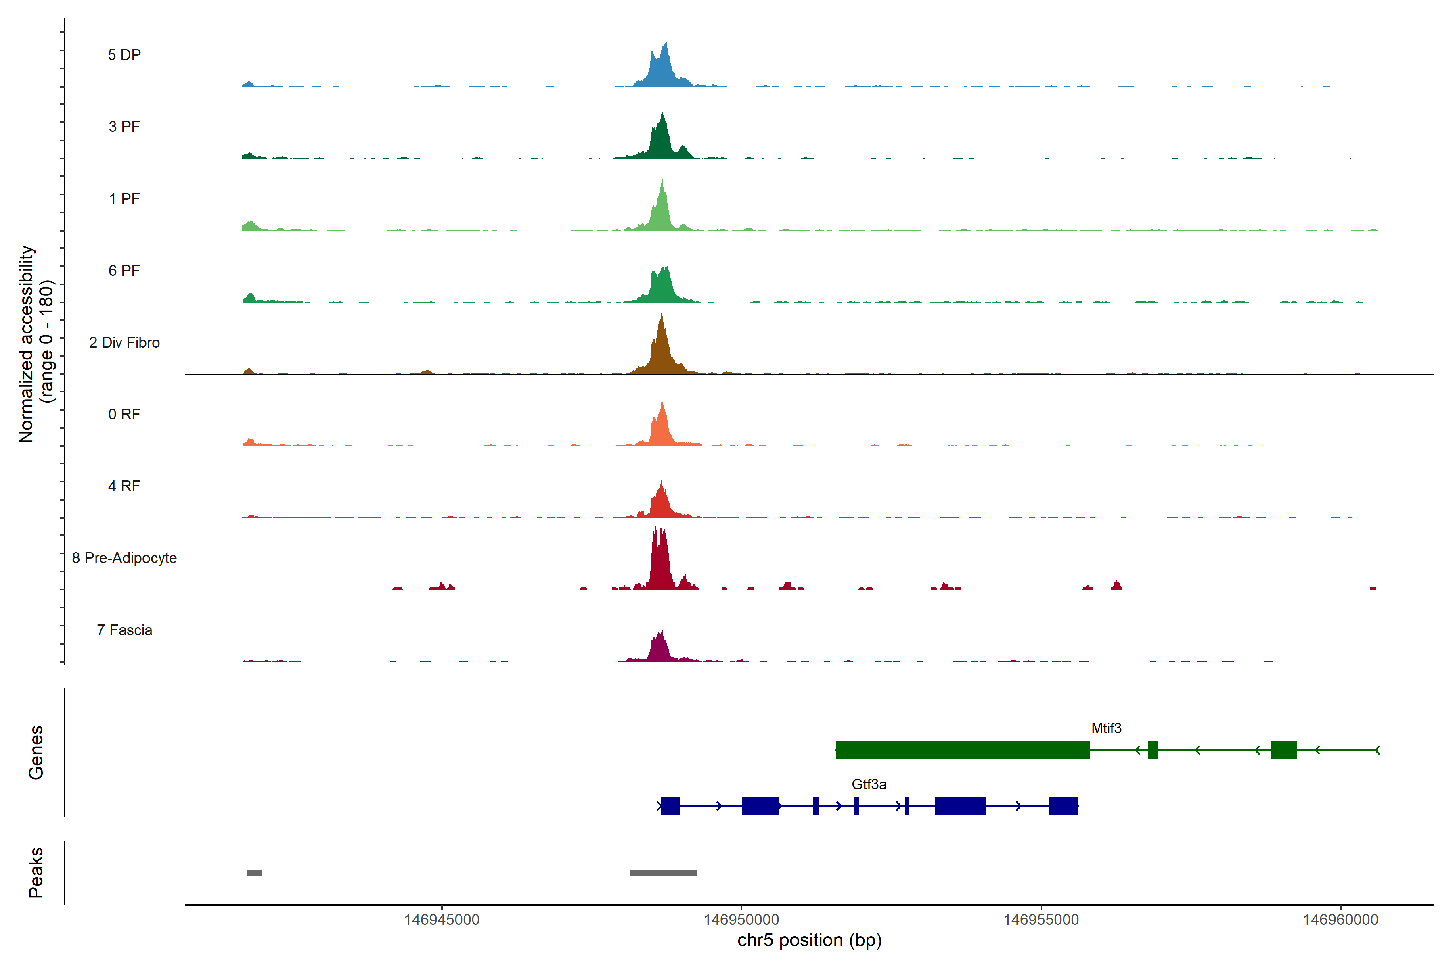Click the 146945000 axis tick label

[x=442, y=920]
